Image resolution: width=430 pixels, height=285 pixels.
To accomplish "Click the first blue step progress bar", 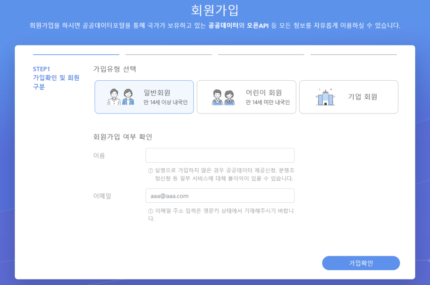I will (x=76, y=54).
